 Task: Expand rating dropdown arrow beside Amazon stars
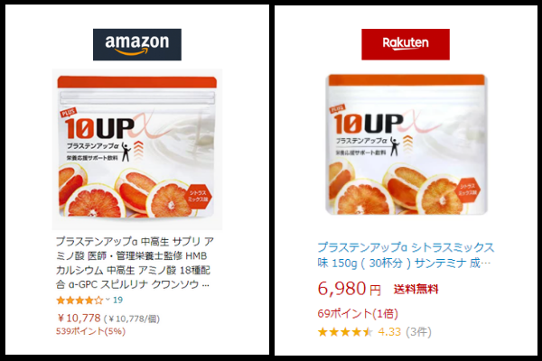click(x=107, y=300)
